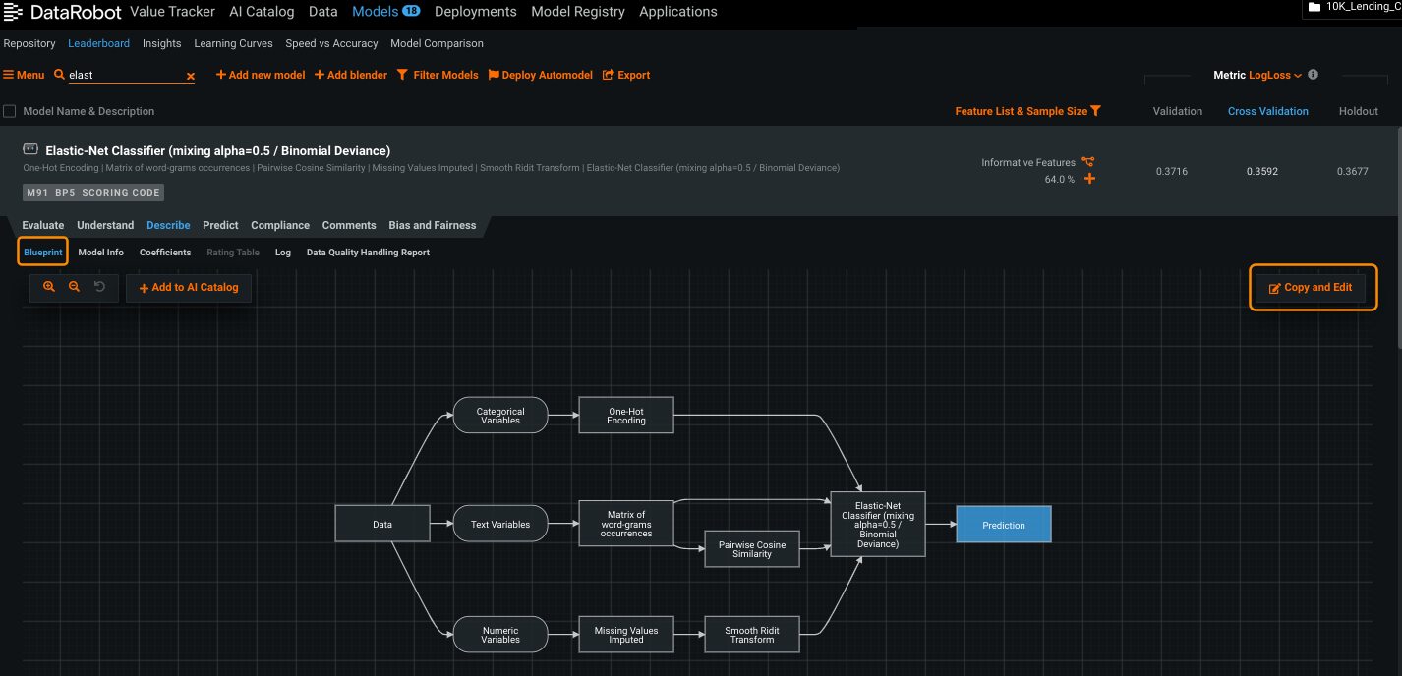Screen dimensions: 1402x676
Task: Switch to the Coefficients tab
Action: pos(165,253)
